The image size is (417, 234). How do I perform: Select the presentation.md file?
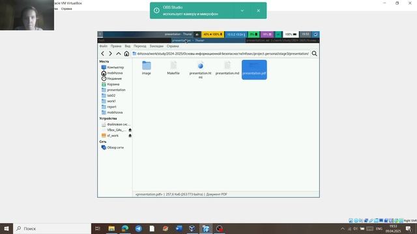point(227,68)
